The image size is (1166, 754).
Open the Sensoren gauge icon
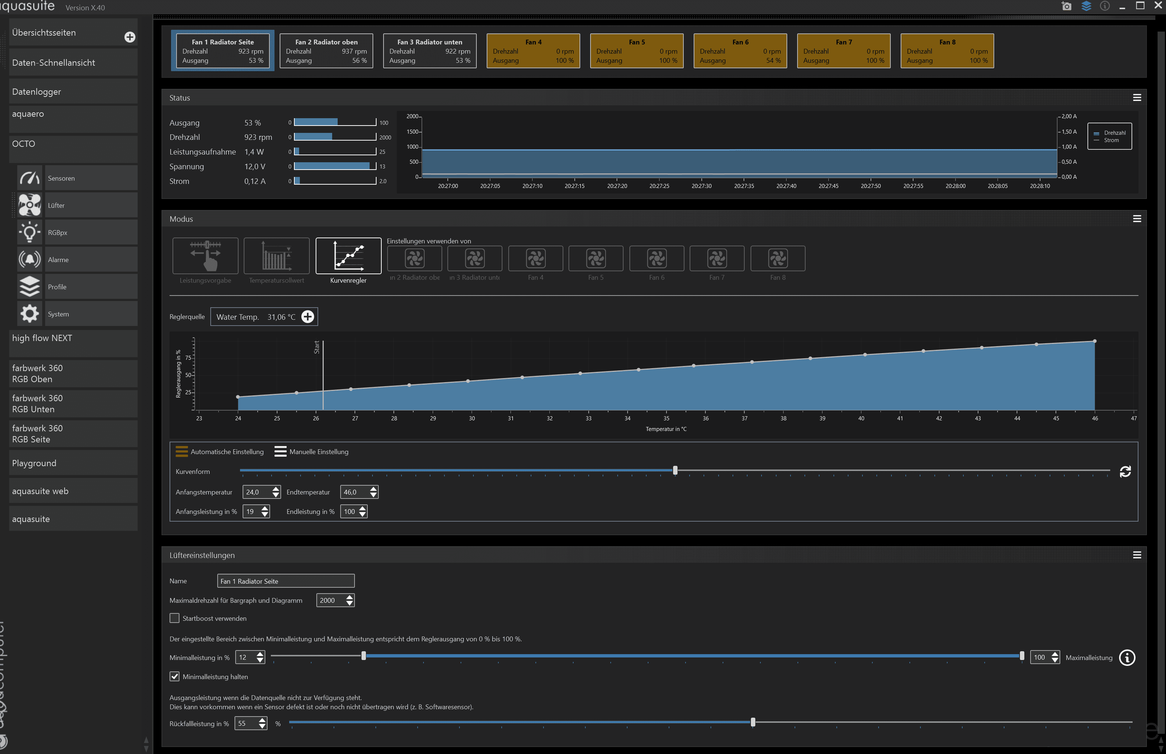[30, 178]
